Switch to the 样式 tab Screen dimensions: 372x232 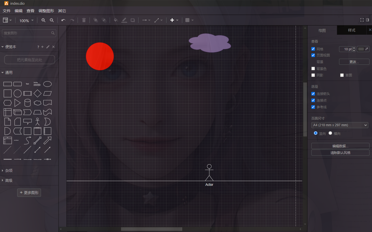[352, 30]
